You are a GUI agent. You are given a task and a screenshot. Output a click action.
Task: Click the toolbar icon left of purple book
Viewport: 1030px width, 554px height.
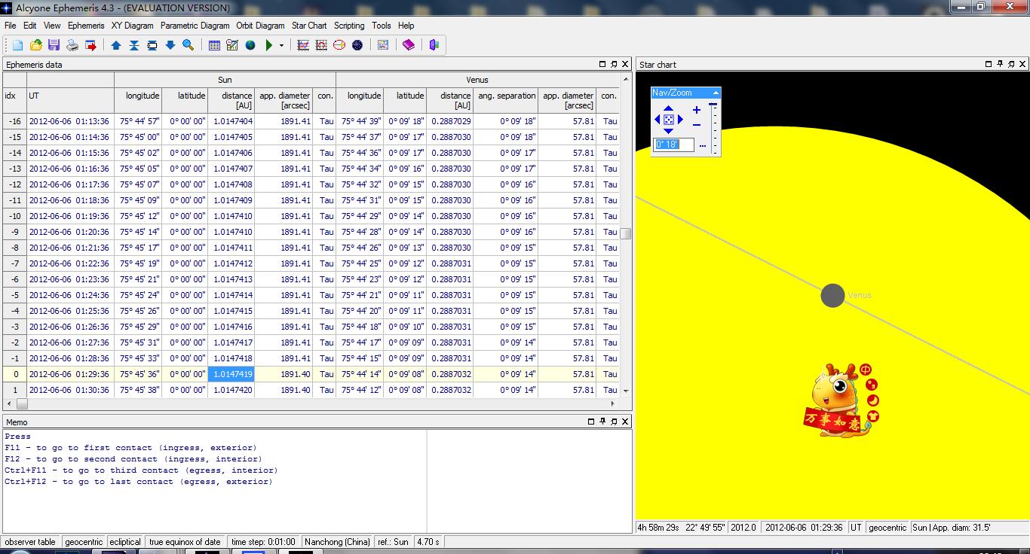(x=383, y=45)
